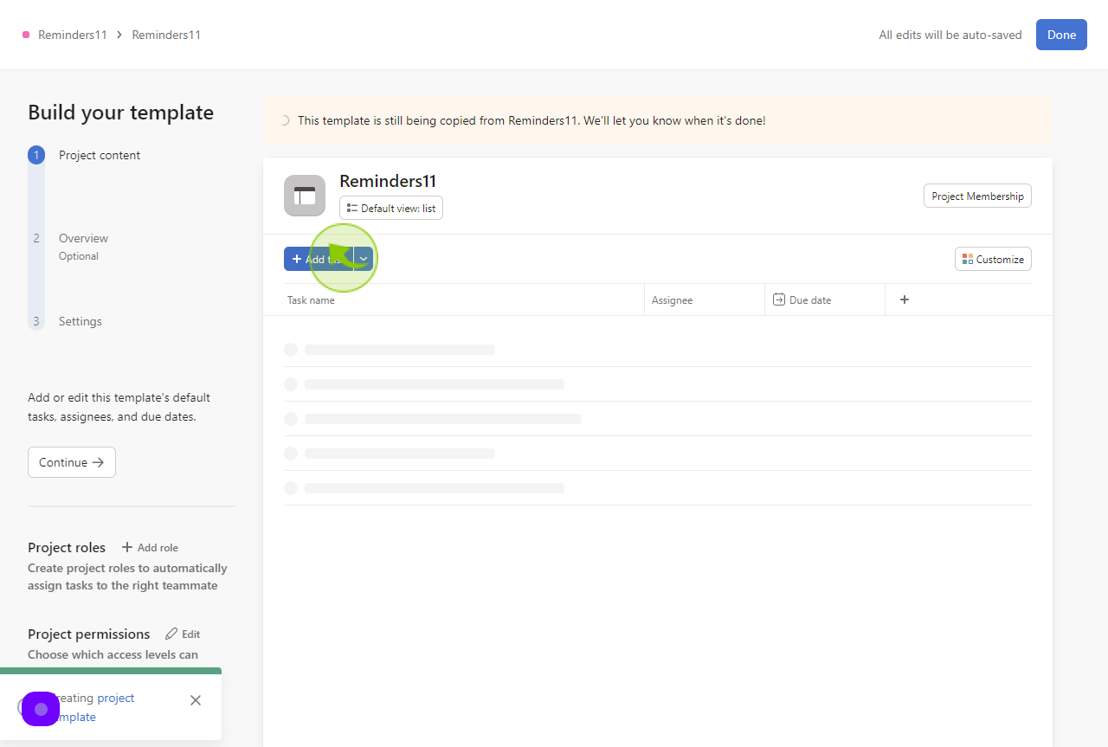Viewport: 1108px width, 747px height.
Task: Click the gray project icon thumbnail
Action: pos(305,196)
